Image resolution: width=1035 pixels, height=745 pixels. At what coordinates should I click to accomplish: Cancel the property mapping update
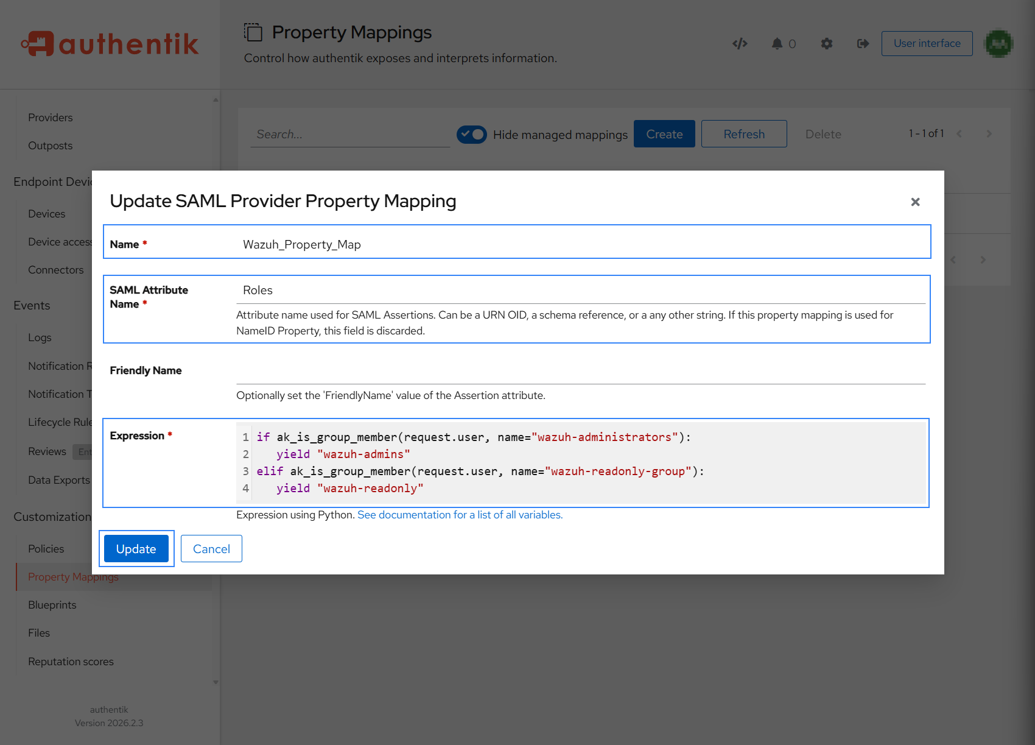pyautogui.click(x=211, y=549)
